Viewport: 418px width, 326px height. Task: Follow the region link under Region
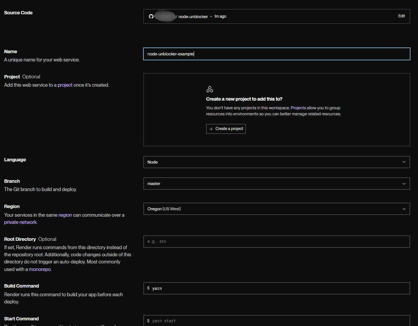click(65, 215)
